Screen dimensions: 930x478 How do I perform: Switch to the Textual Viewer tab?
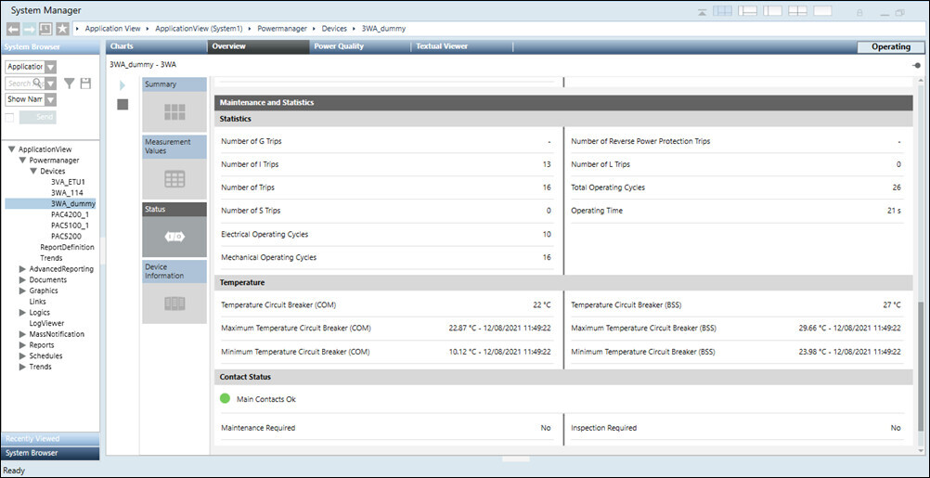point(442,46)
